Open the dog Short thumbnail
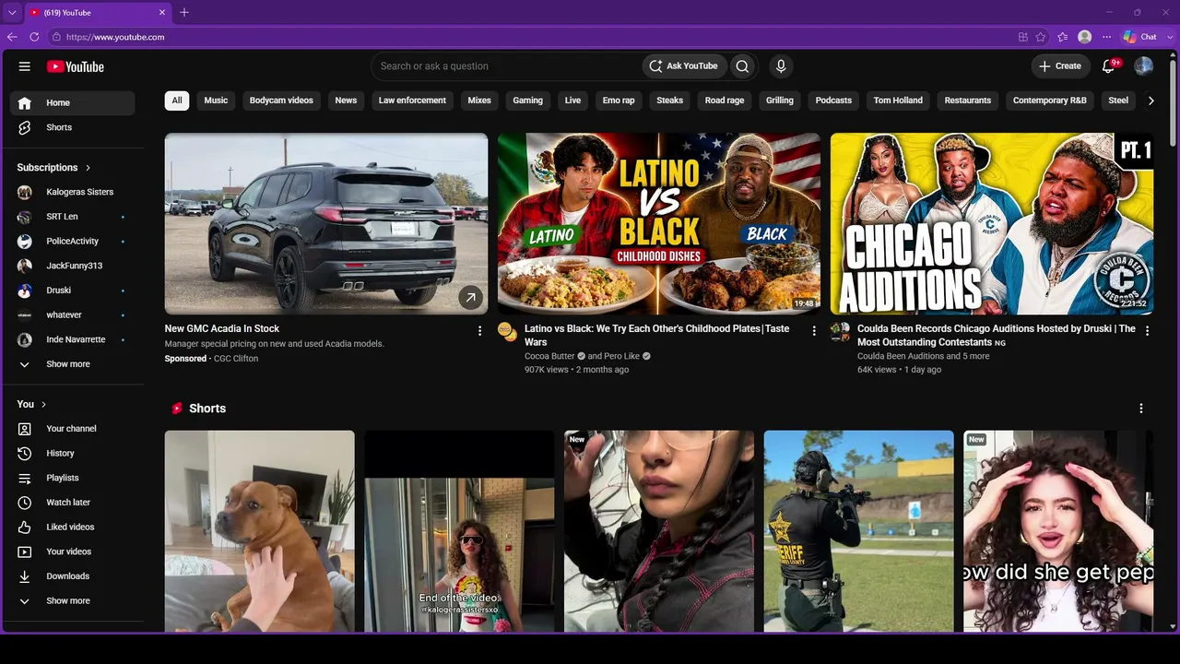Viewport: 1180px width, 664px height. pyautogui.click(x=260, y=531)
